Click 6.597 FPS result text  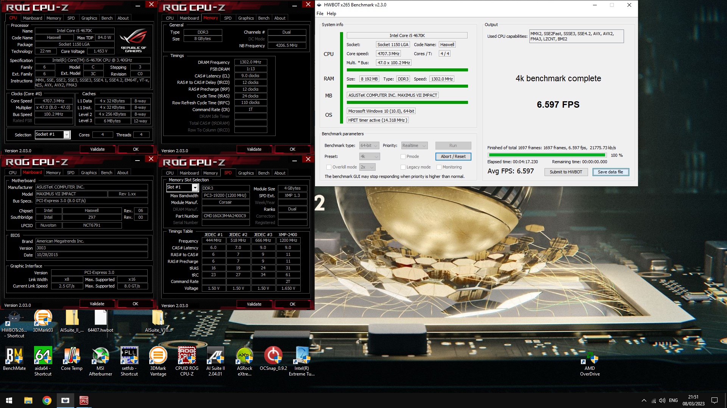coord(558,105)
